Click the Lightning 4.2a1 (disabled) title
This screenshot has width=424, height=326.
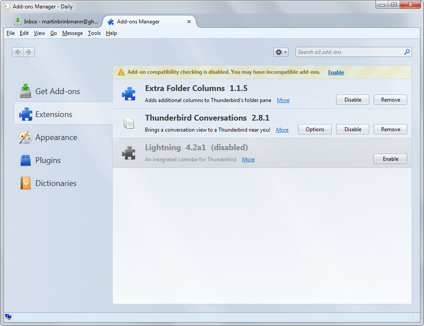point(197,148)
